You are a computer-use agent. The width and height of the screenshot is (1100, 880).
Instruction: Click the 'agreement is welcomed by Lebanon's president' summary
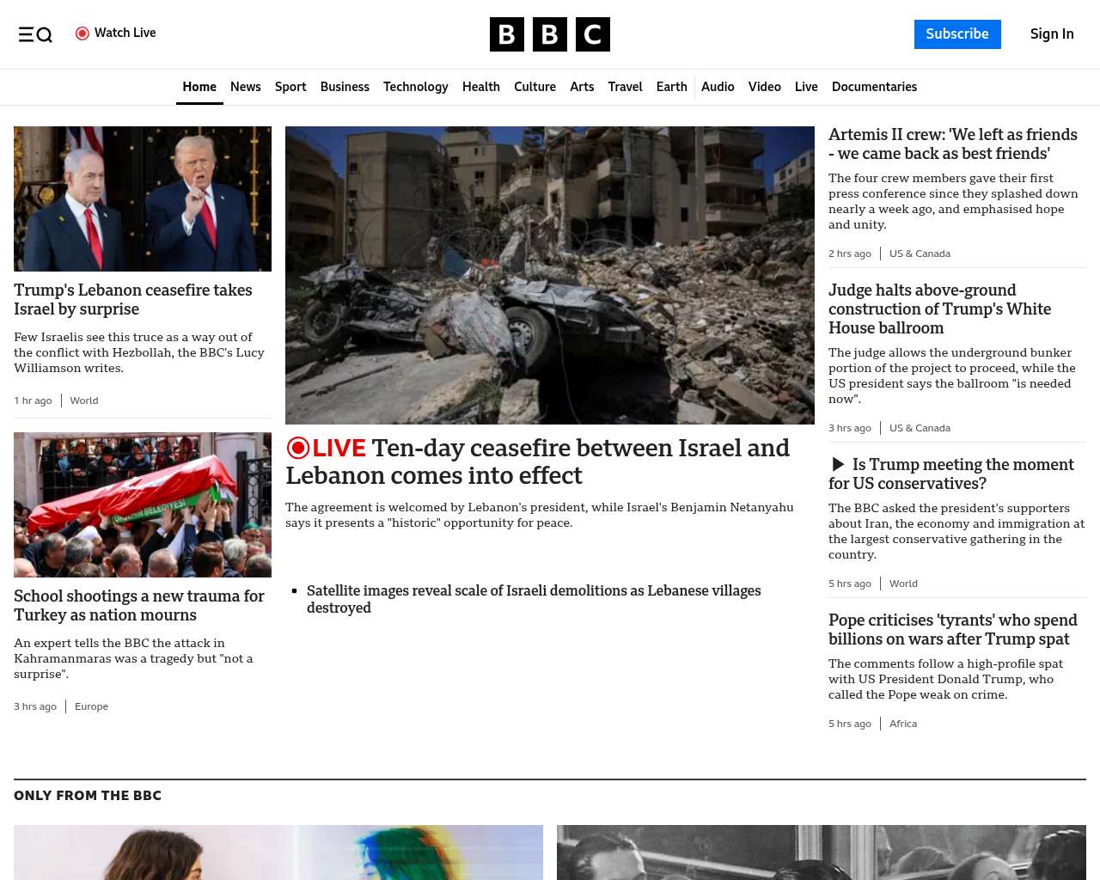(x=540, y=515)
